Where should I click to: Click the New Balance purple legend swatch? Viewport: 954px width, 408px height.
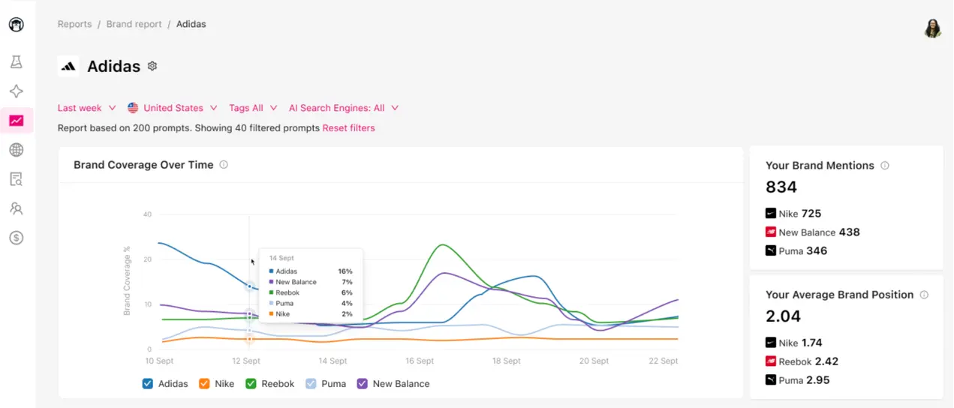[x=363, y=384]
